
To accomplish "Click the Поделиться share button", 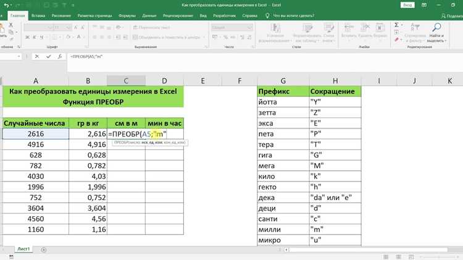I will coord(452,16).
